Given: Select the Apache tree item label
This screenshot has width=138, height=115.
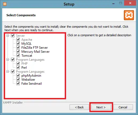Looking at the screenshot, I should point(27,40).
